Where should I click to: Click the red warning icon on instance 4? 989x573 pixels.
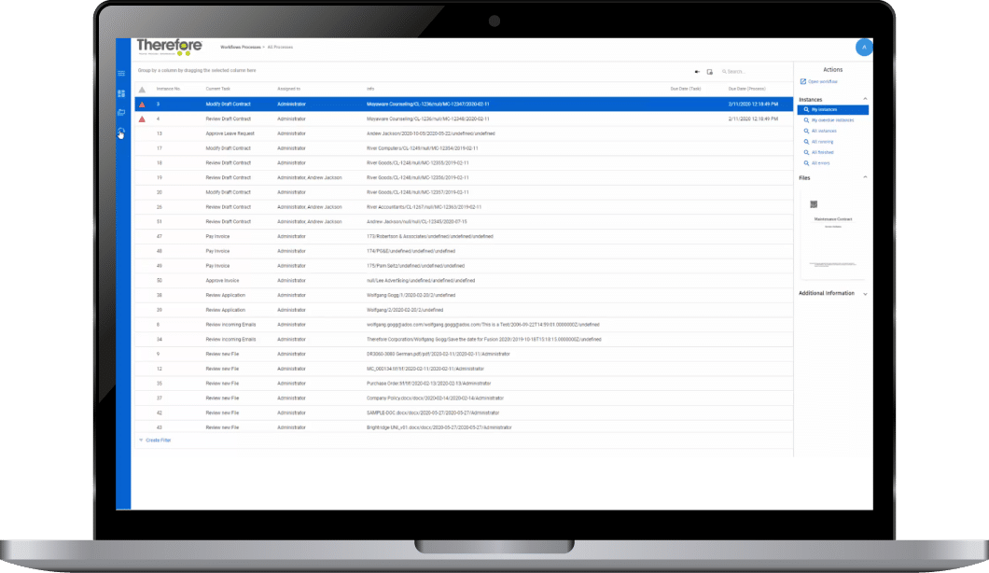(x=142, y=119)
